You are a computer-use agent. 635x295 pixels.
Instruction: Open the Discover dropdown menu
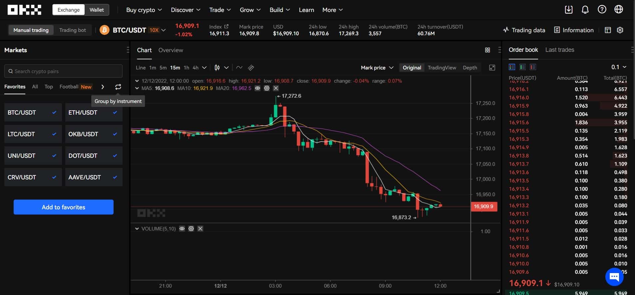pos(185,10)
